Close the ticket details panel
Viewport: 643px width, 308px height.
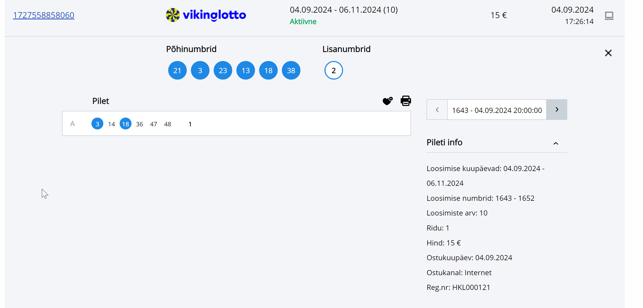coord(608,53)
